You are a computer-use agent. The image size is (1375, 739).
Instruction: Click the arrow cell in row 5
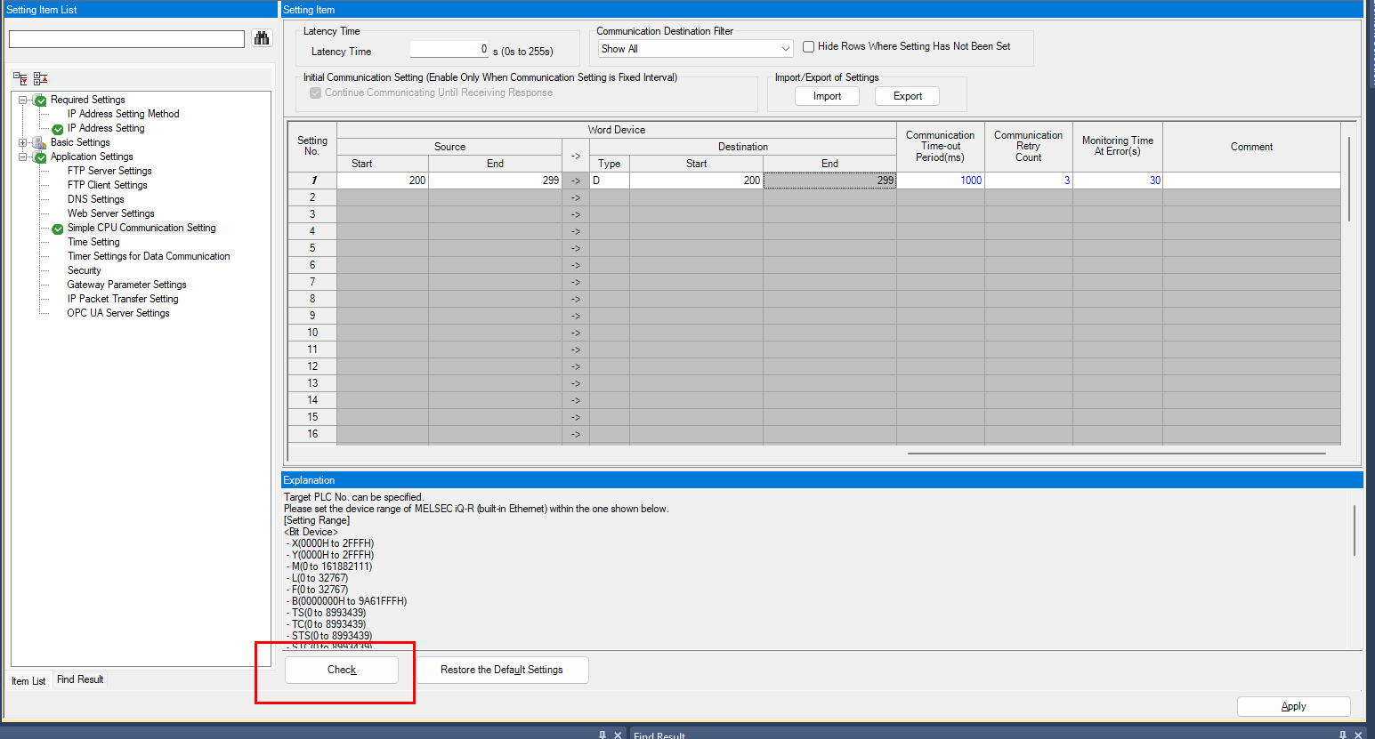coord(576,248)
